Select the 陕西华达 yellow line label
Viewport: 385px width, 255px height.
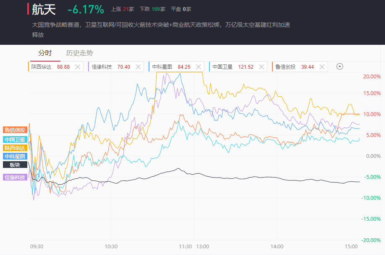tap(15, 148)
